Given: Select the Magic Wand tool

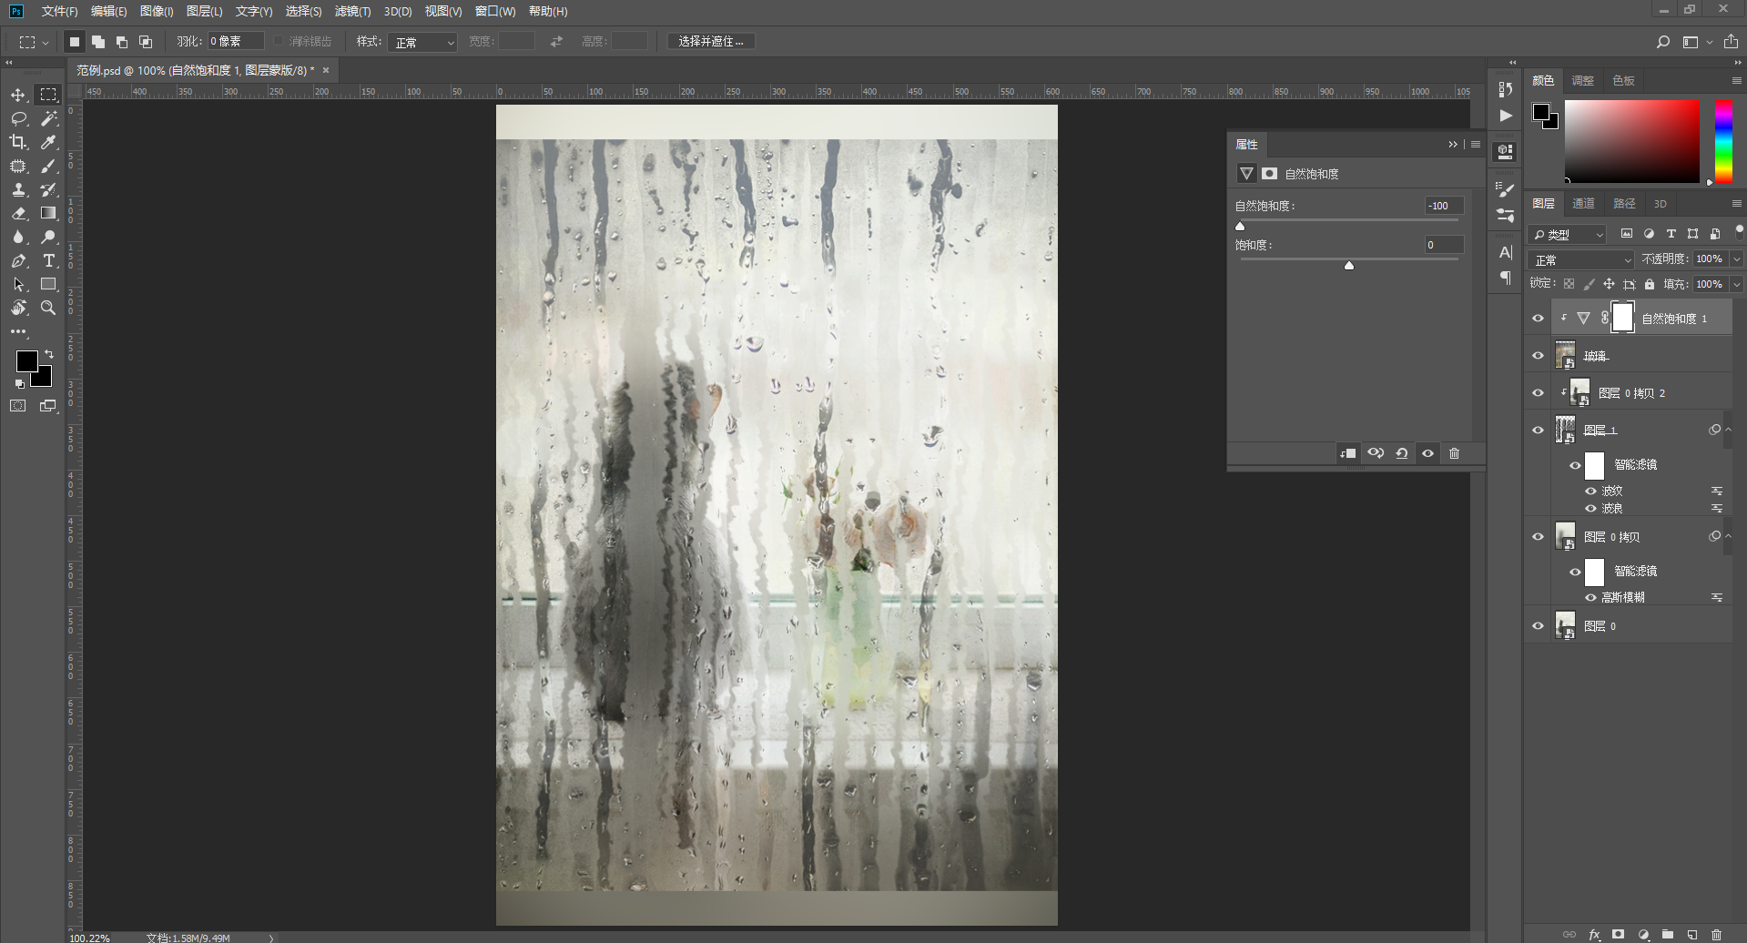Looking at the screenshot, I should pyautogui.click(x=49, y=118).
